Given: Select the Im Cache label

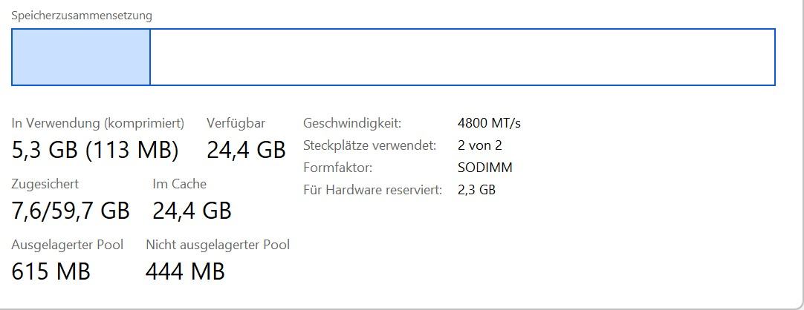Looking at the screenshot, I should [179, 184].
